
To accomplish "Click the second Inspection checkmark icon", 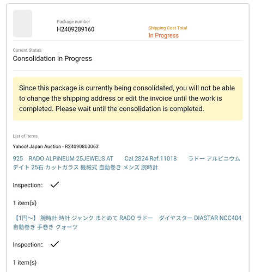I will tap(54, 244).
